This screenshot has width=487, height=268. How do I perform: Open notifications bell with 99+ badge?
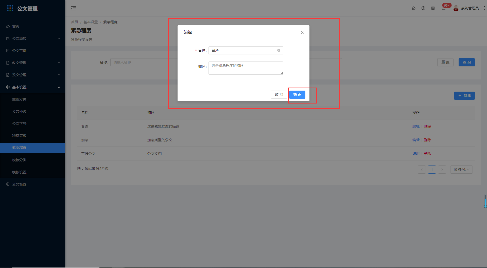click(x=444, y=8)
